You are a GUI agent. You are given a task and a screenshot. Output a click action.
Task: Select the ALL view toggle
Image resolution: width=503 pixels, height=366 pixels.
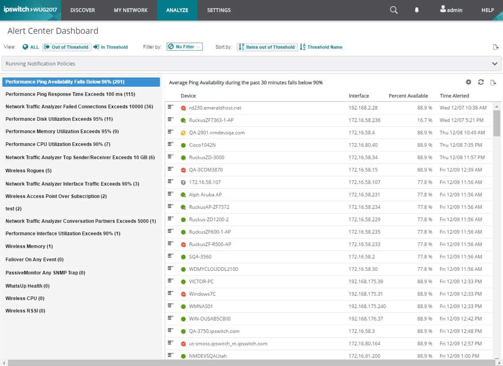(31, 47)
